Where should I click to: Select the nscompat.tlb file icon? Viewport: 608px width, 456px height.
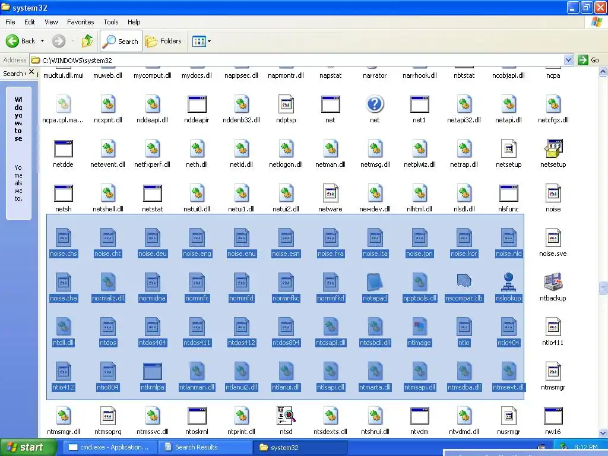[464, 282]
